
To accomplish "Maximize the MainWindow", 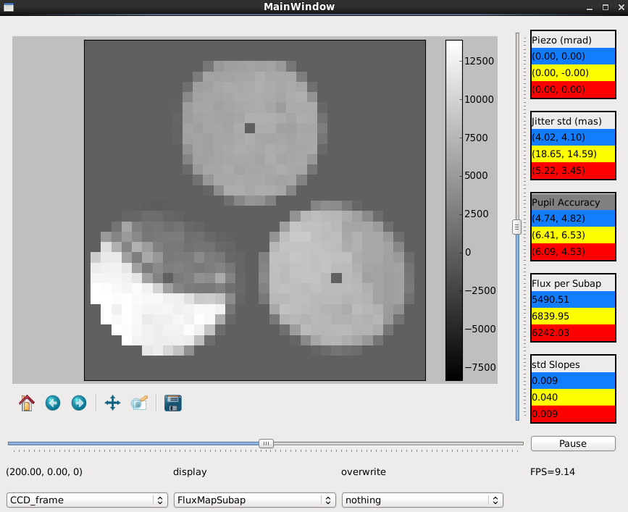I will pos(605,7).
